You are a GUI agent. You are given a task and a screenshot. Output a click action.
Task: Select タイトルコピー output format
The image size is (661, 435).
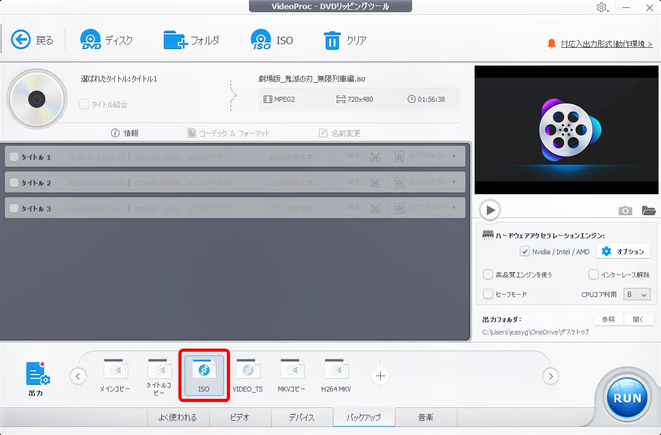(x=159, y=376)
